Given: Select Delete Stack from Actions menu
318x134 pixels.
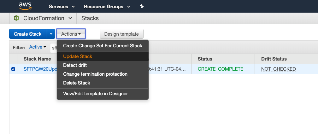Looking at the screenshot, I should coord(77,83).
